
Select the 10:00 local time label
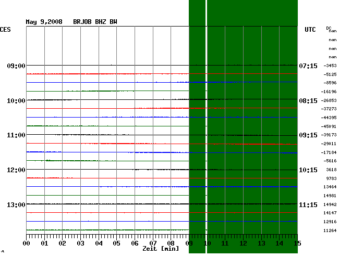pos(16,101)
